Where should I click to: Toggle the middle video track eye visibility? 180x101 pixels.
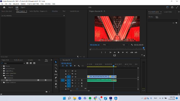point(76,74)
